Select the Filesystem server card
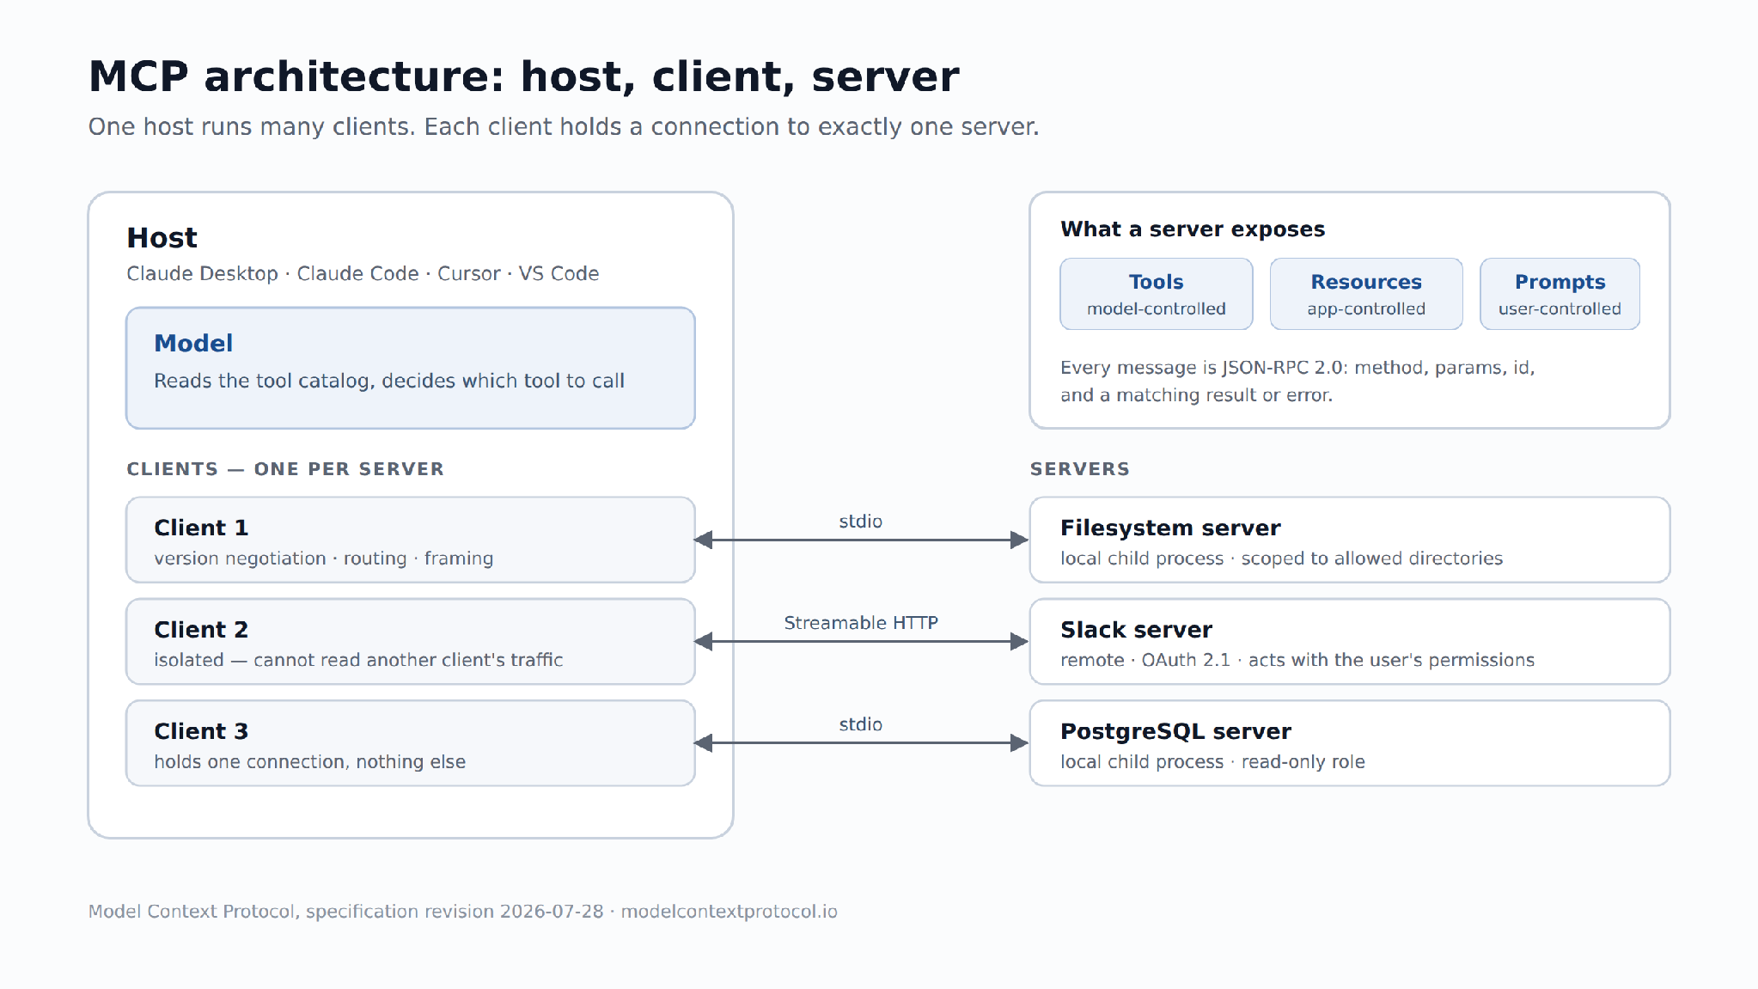1758x989 pixels. tap(1350, 540)
